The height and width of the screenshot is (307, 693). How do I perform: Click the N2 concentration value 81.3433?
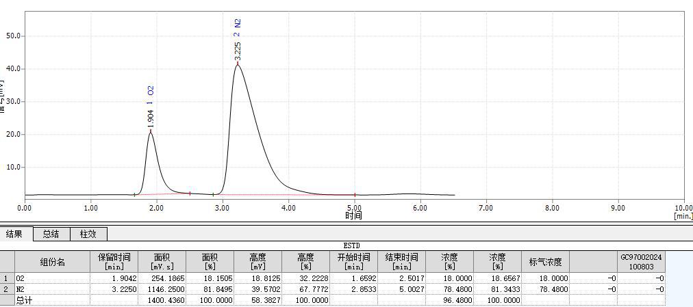click(498, 289)
